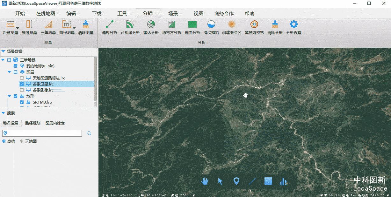
Task: Click 创建缓冲区 buffer creation tool
Action: pos(232,27)
